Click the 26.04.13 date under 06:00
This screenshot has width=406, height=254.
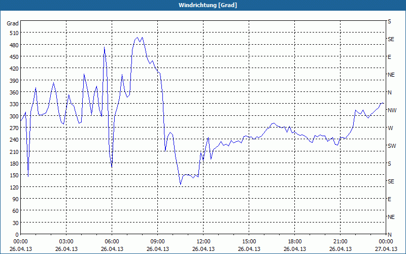tap(112, 249)
